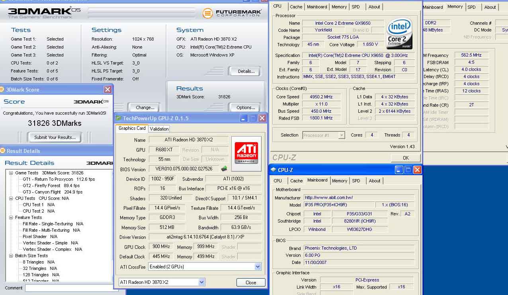The height and width of the screenshot is (295, 508).
Task: Click the GPU-Z title bar application icon
Action: pyautogui.click(x=119, y=118)
